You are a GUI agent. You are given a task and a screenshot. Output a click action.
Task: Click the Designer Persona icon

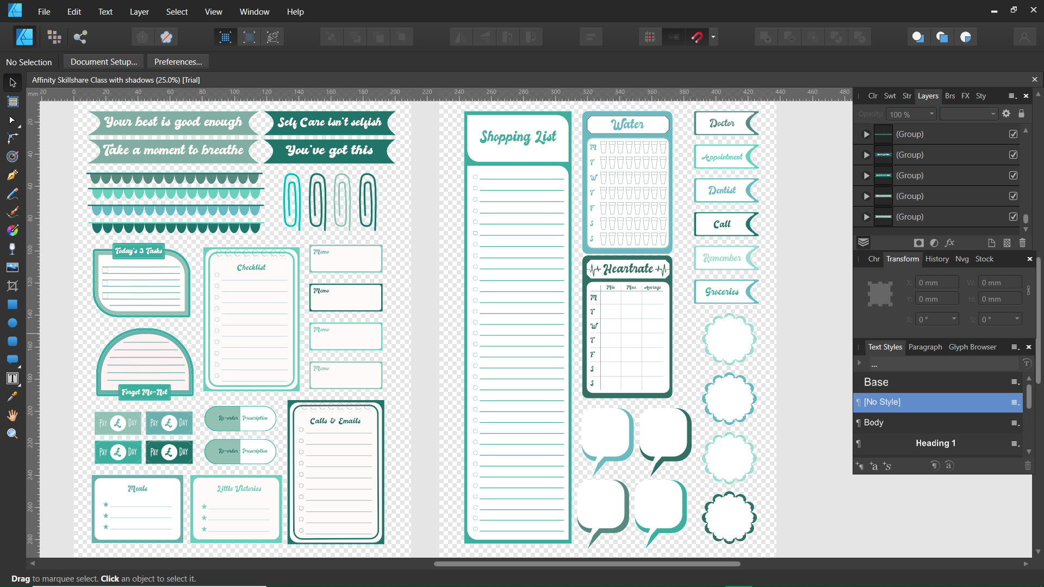tap(24, 37)
